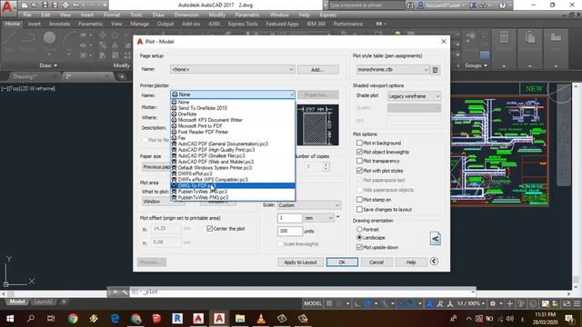Open plot style table monochrome.ctb dropdown
This screenshot has width=582, height=327.
[392, 69]
